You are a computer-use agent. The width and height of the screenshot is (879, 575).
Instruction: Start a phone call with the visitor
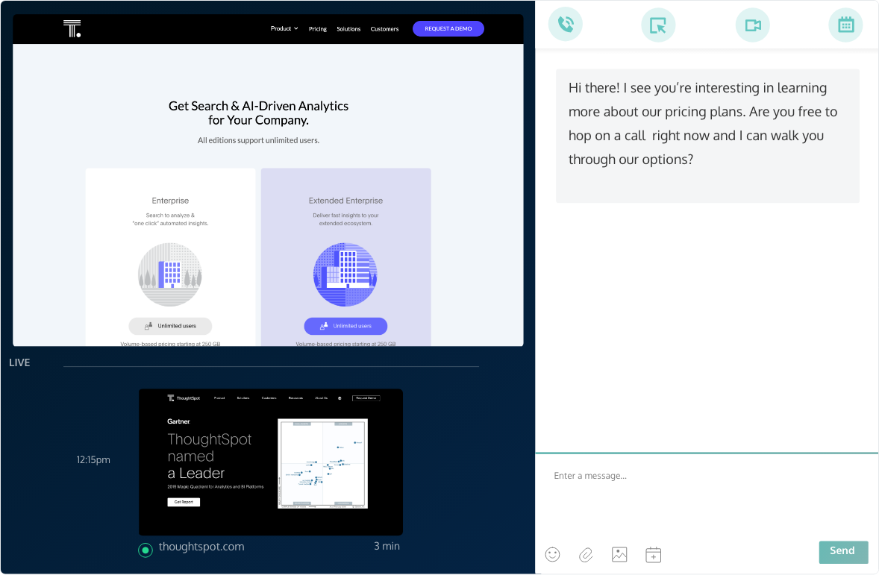pos(565,24)
